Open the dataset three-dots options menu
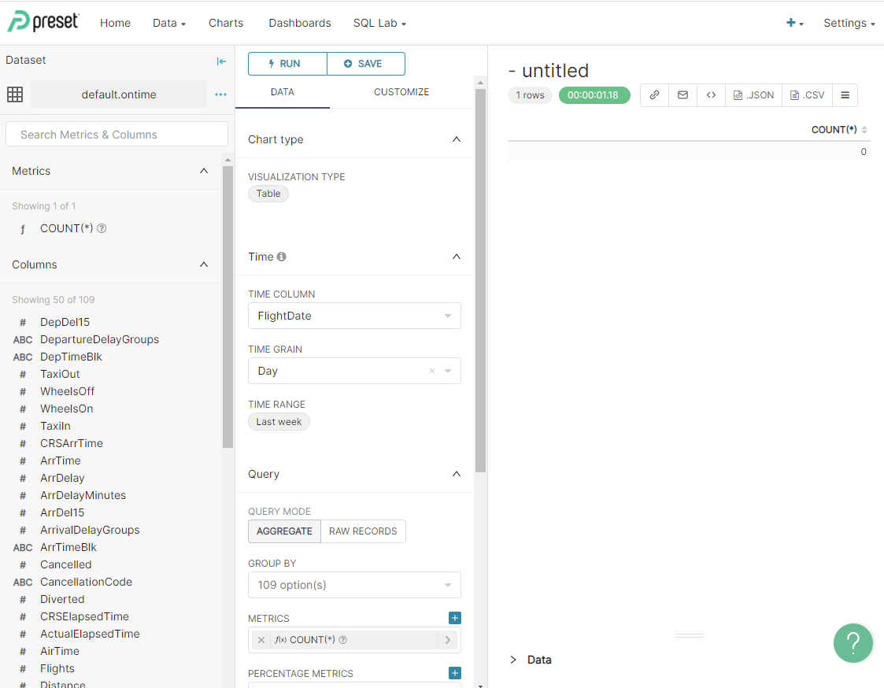Screen dimensions: 884x688 pyautogui.click(x=220, y=94)
